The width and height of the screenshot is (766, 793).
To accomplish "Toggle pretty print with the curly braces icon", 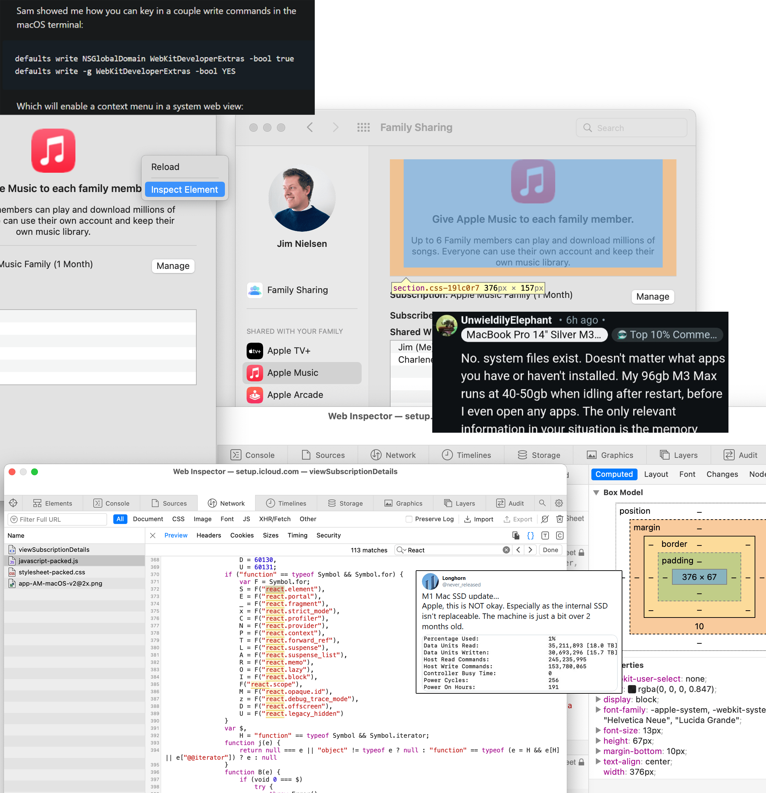I will 531,536.
